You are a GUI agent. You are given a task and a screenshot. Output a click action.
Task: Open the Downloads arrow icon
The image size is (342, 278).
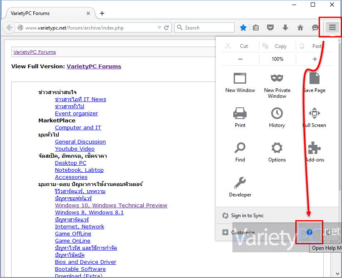285,27
